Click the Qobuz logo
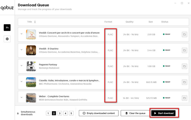 click(7, 8)
